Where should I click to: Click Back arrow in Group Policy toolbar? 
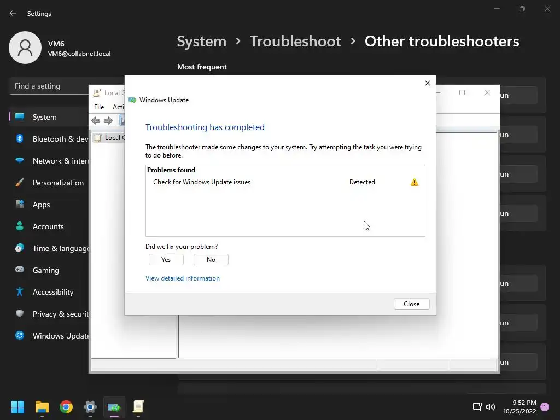96,121
